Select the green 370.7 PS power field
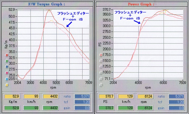Screen dimensions: 189x114 (106, 108)
